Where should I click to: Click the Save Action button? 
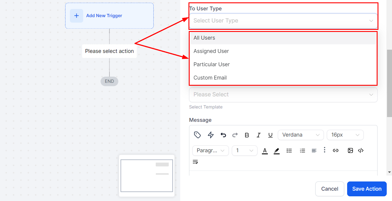(367, 189)
